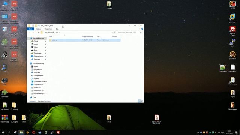
Task: Select сборки archive on desktop
Action: pos(109,5)
